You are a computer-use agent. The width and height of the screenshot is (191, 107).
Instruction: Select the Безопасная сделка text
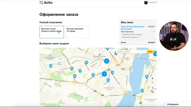[x=130, y=37]
